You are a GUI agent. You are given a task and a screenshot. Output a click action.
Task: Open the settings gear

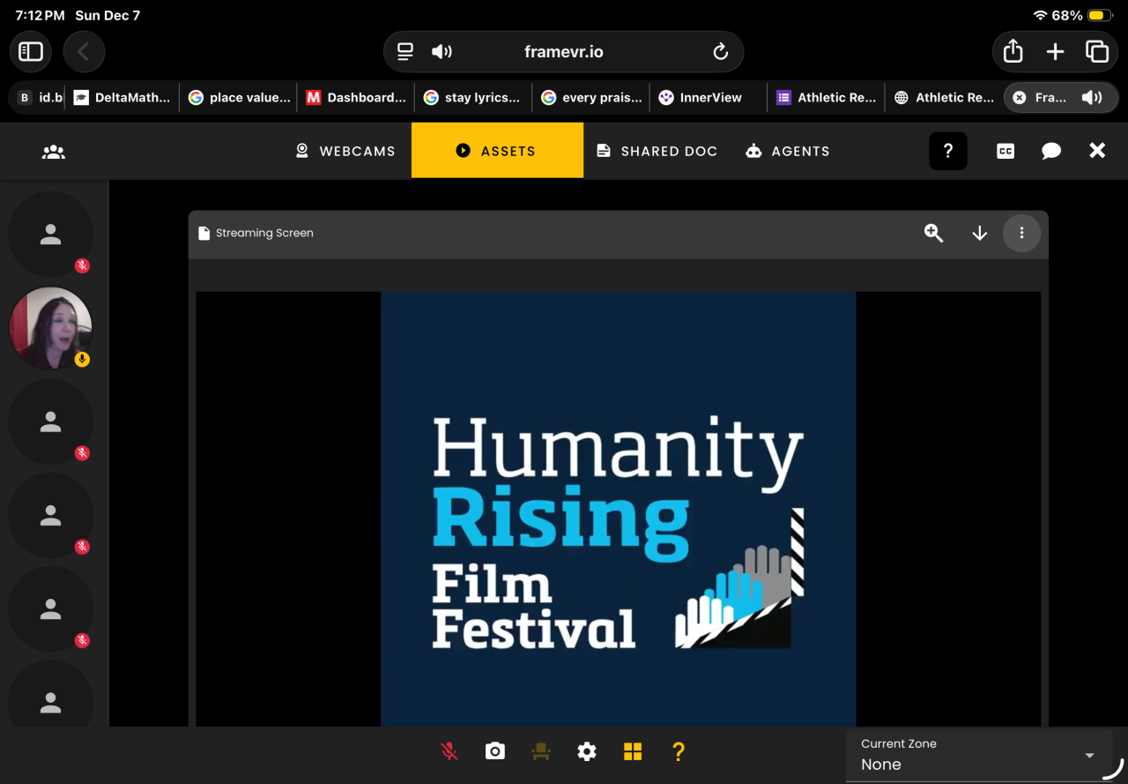[587, 751]
